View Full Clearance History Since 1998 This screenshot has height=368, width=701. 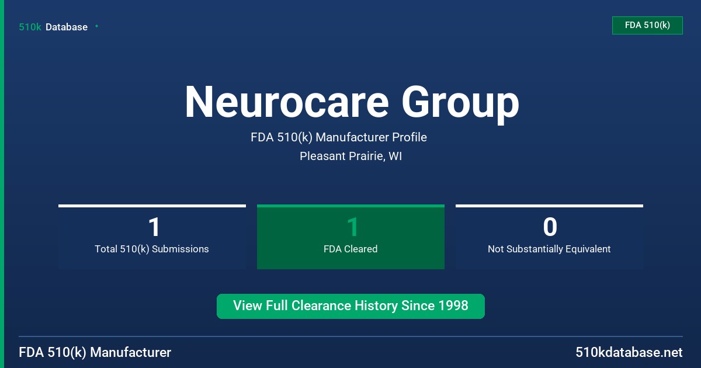[350, 306]
